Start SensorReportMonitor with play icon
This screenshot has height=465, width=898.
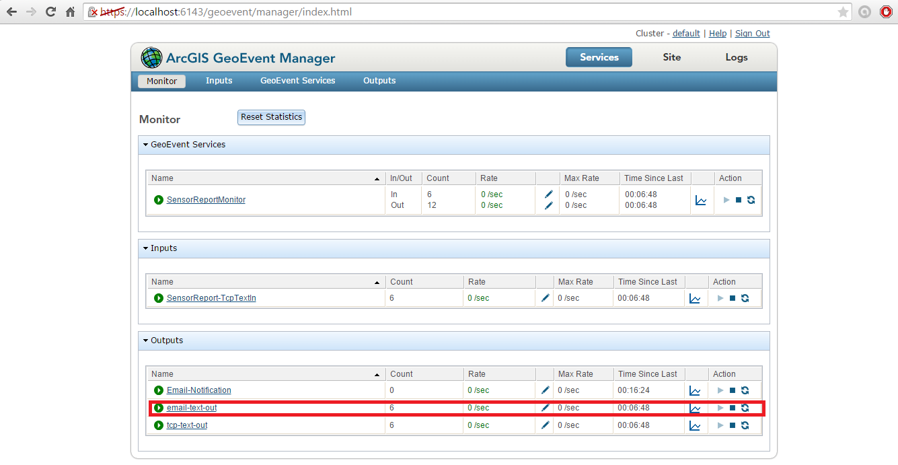click(726, 200)
